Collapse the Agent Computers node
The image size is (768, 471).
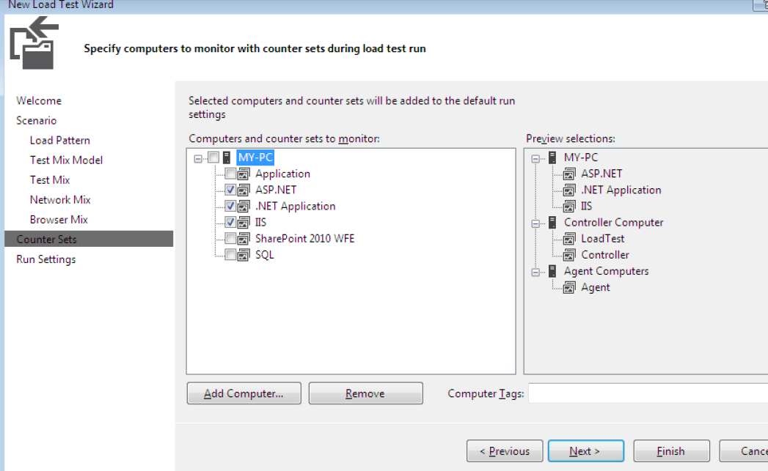click(535, 272)
